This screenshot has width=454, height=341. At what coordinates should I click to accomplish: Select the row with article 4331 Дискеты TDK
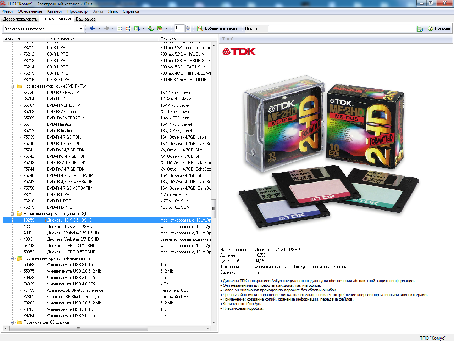(107, 227)
